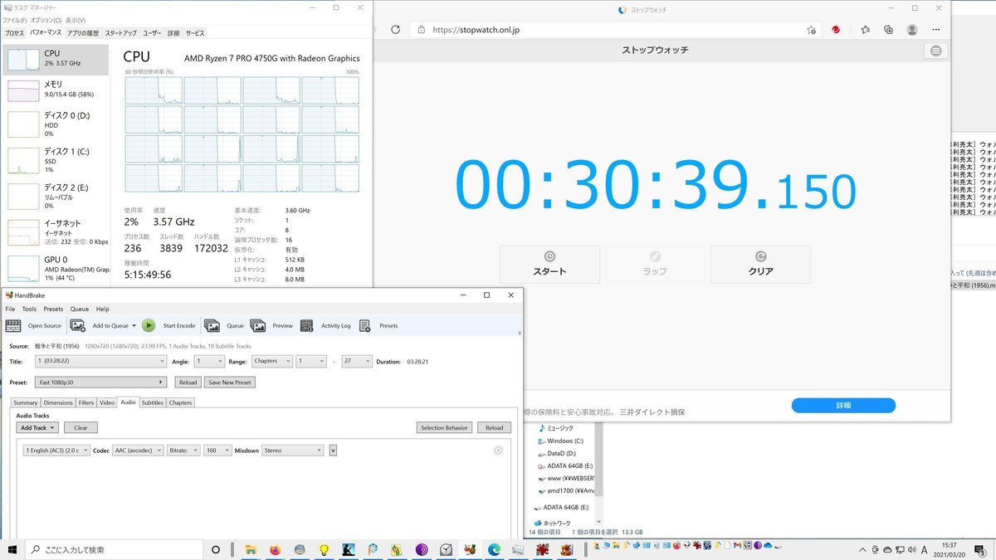The image size is (996, 560).
Task: Open Preview using its picture icon
Action: pyautogui.click(x=258, y=326)
